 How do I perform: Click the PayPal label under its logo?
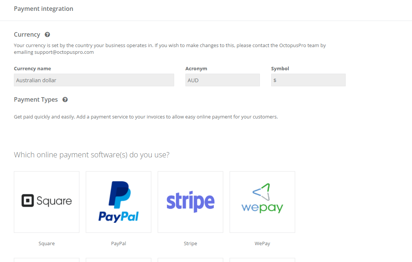pos(118,243)
